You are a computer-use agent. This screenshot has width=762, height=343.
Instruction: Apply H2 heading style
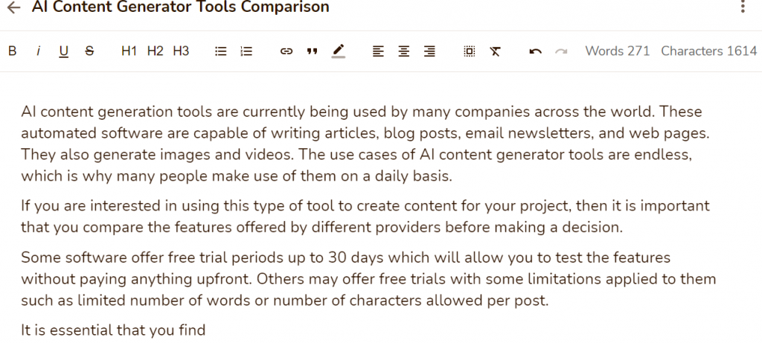pyautogui.click(x=155, y=51)
